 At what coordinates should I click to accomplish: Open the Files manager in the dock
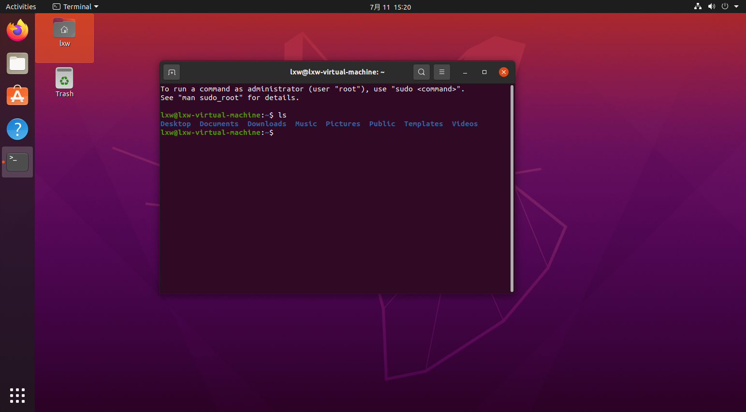click(x=17, y=63)
